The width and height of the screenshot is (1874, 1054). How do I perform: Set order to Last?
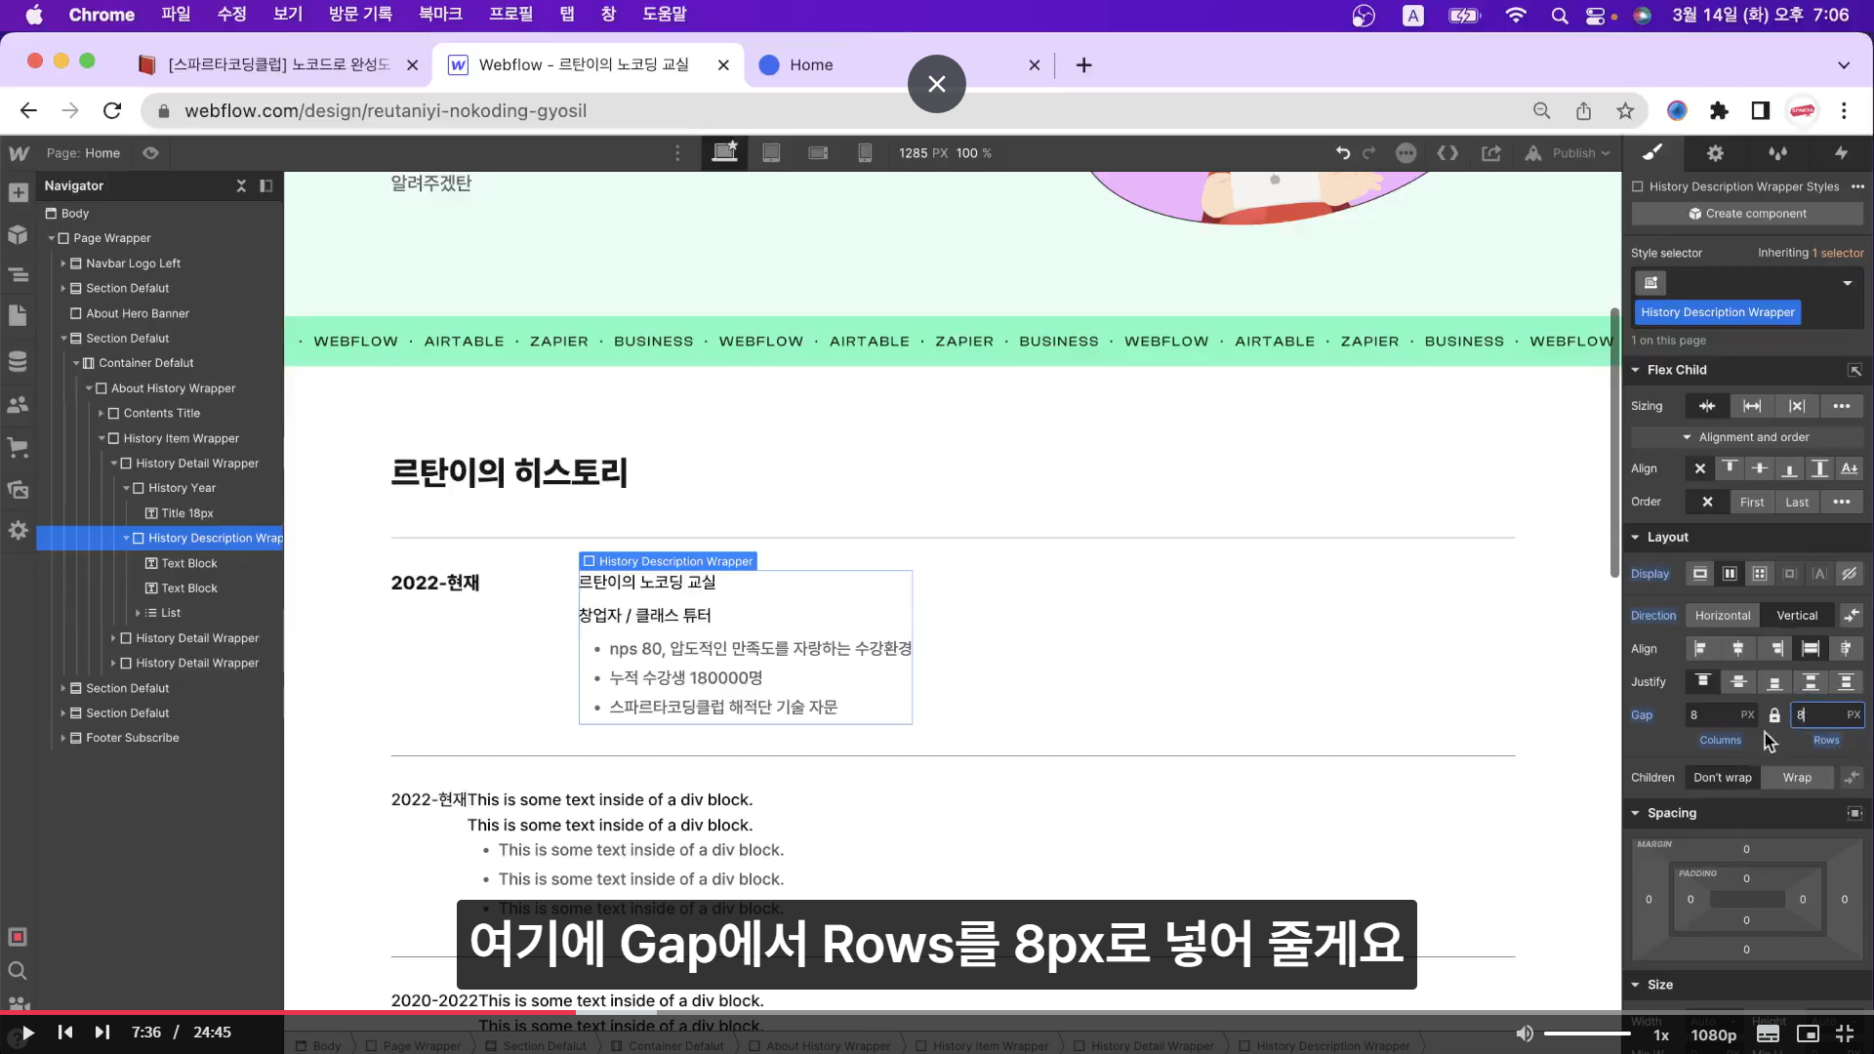coord(1797,503)
